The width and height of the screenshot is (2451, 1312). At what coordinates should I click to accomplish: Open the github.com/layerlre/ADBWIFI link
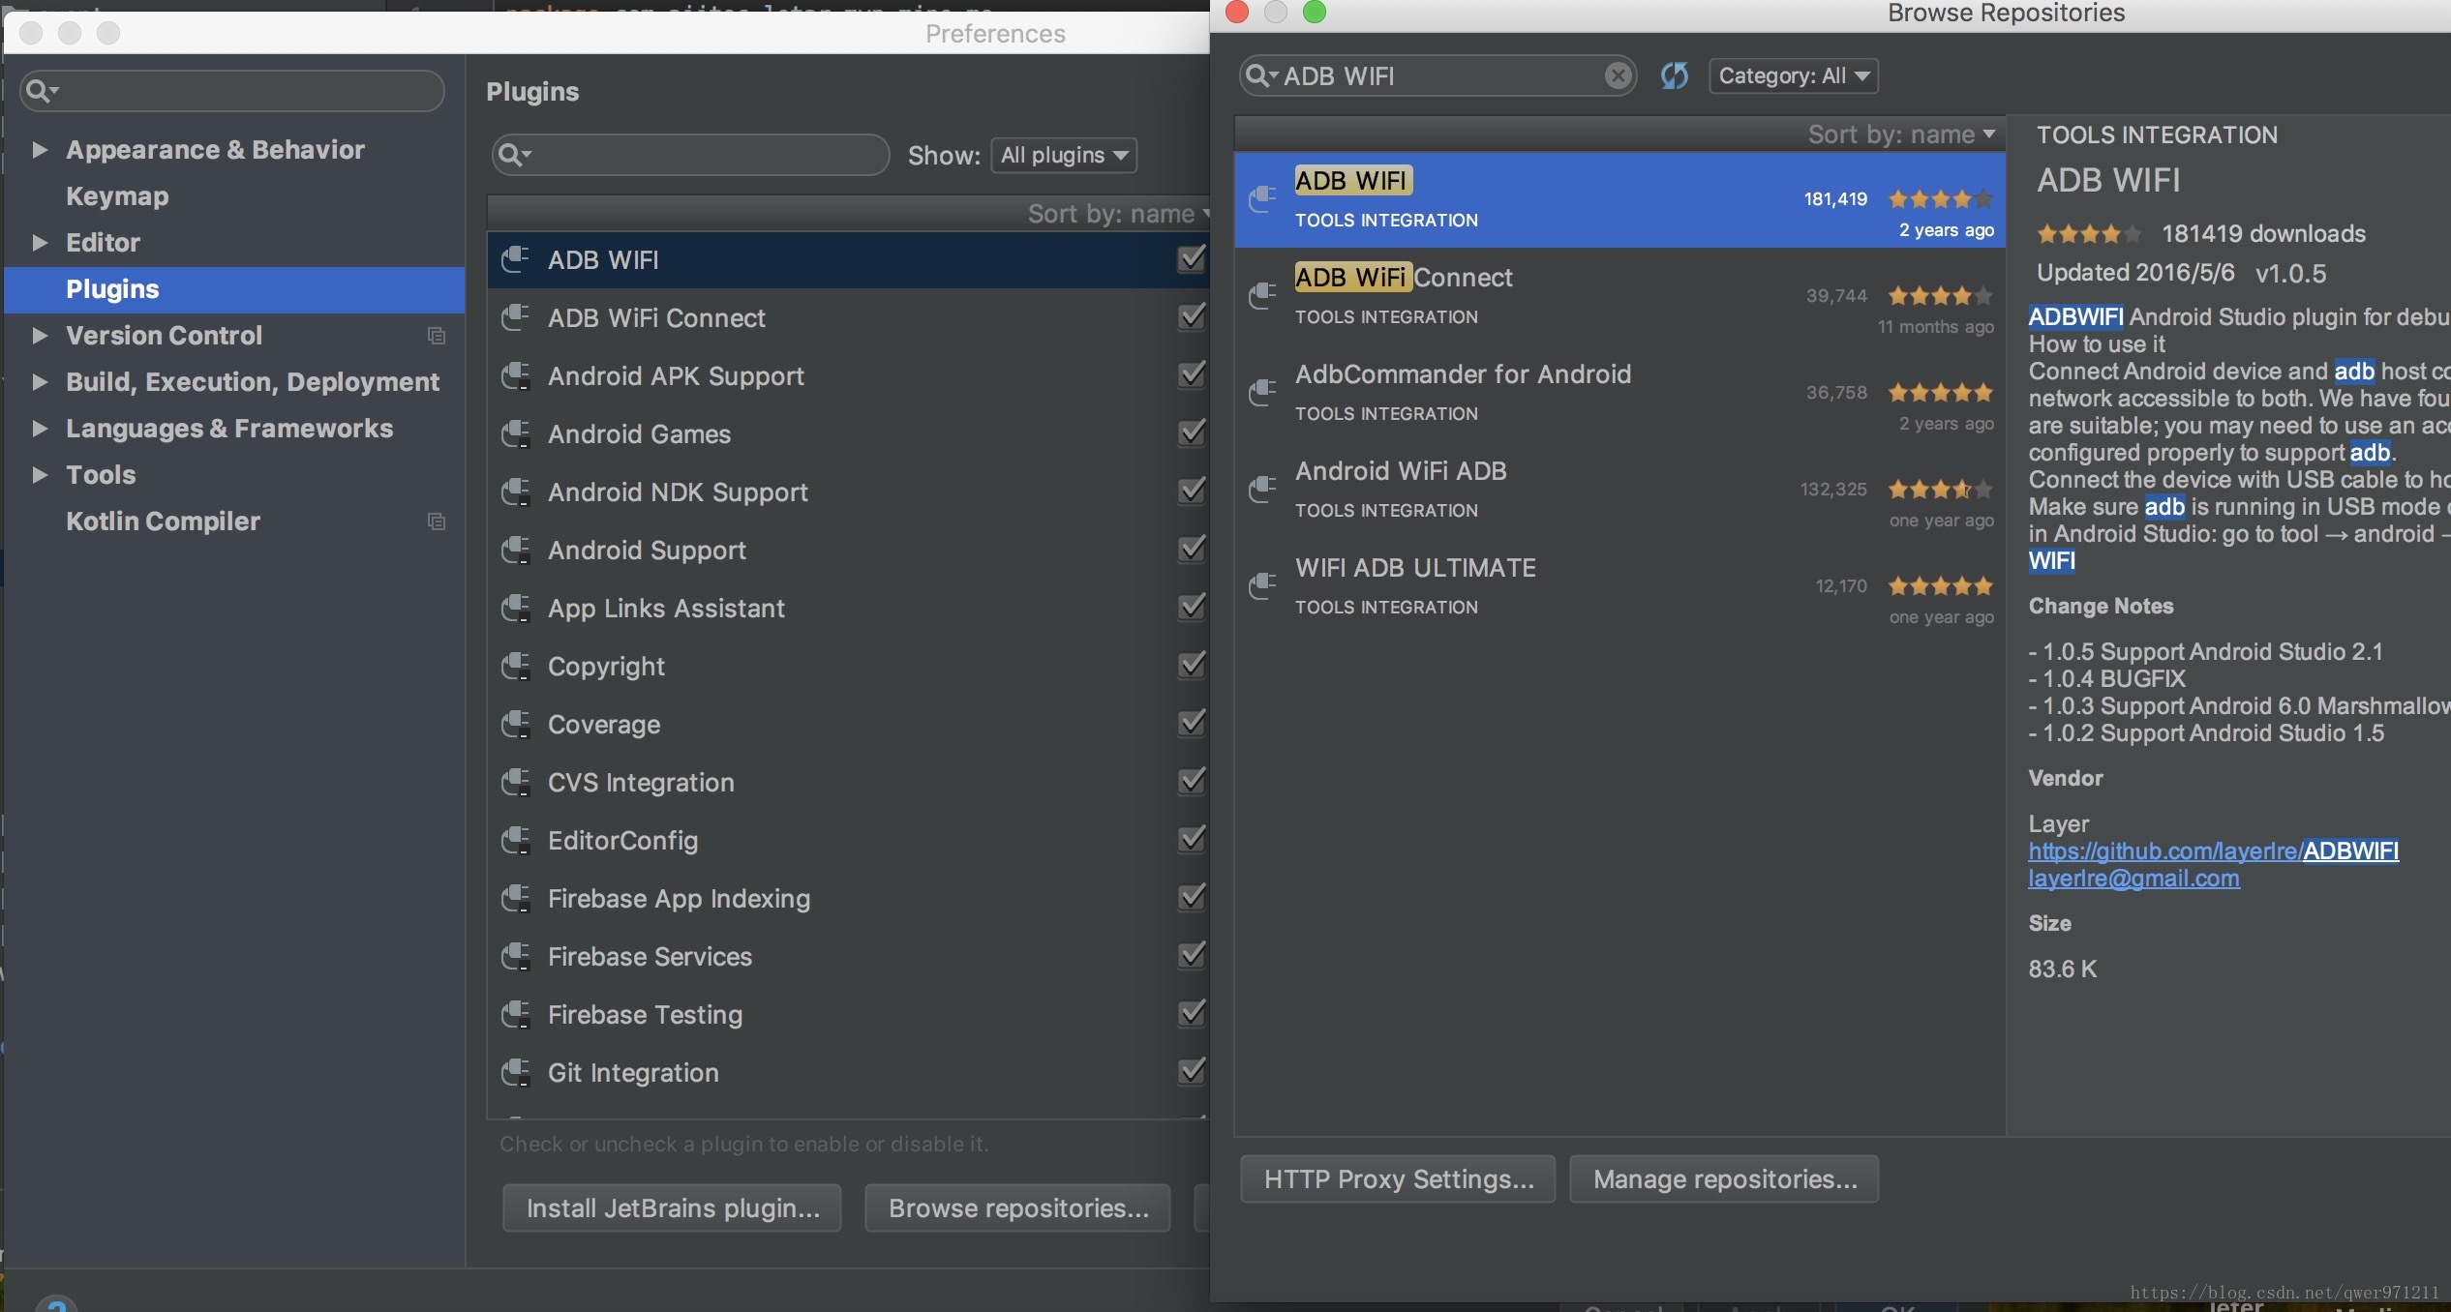[x=2213, y=850]
